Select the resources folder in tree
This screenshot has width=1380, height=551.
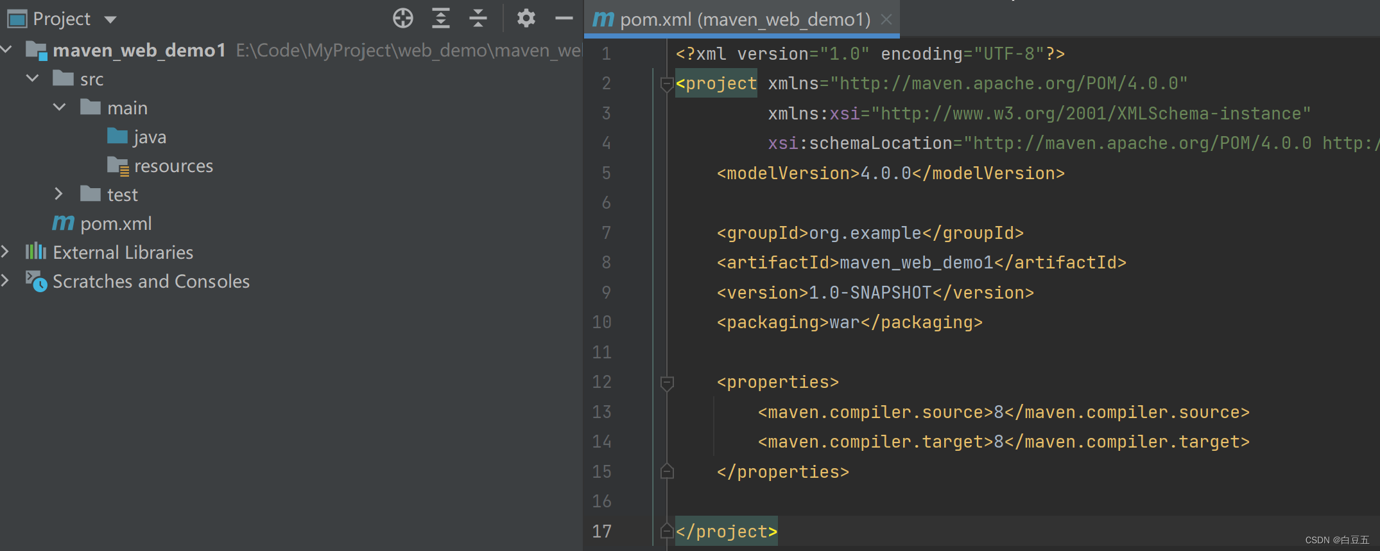coord(173,166)
